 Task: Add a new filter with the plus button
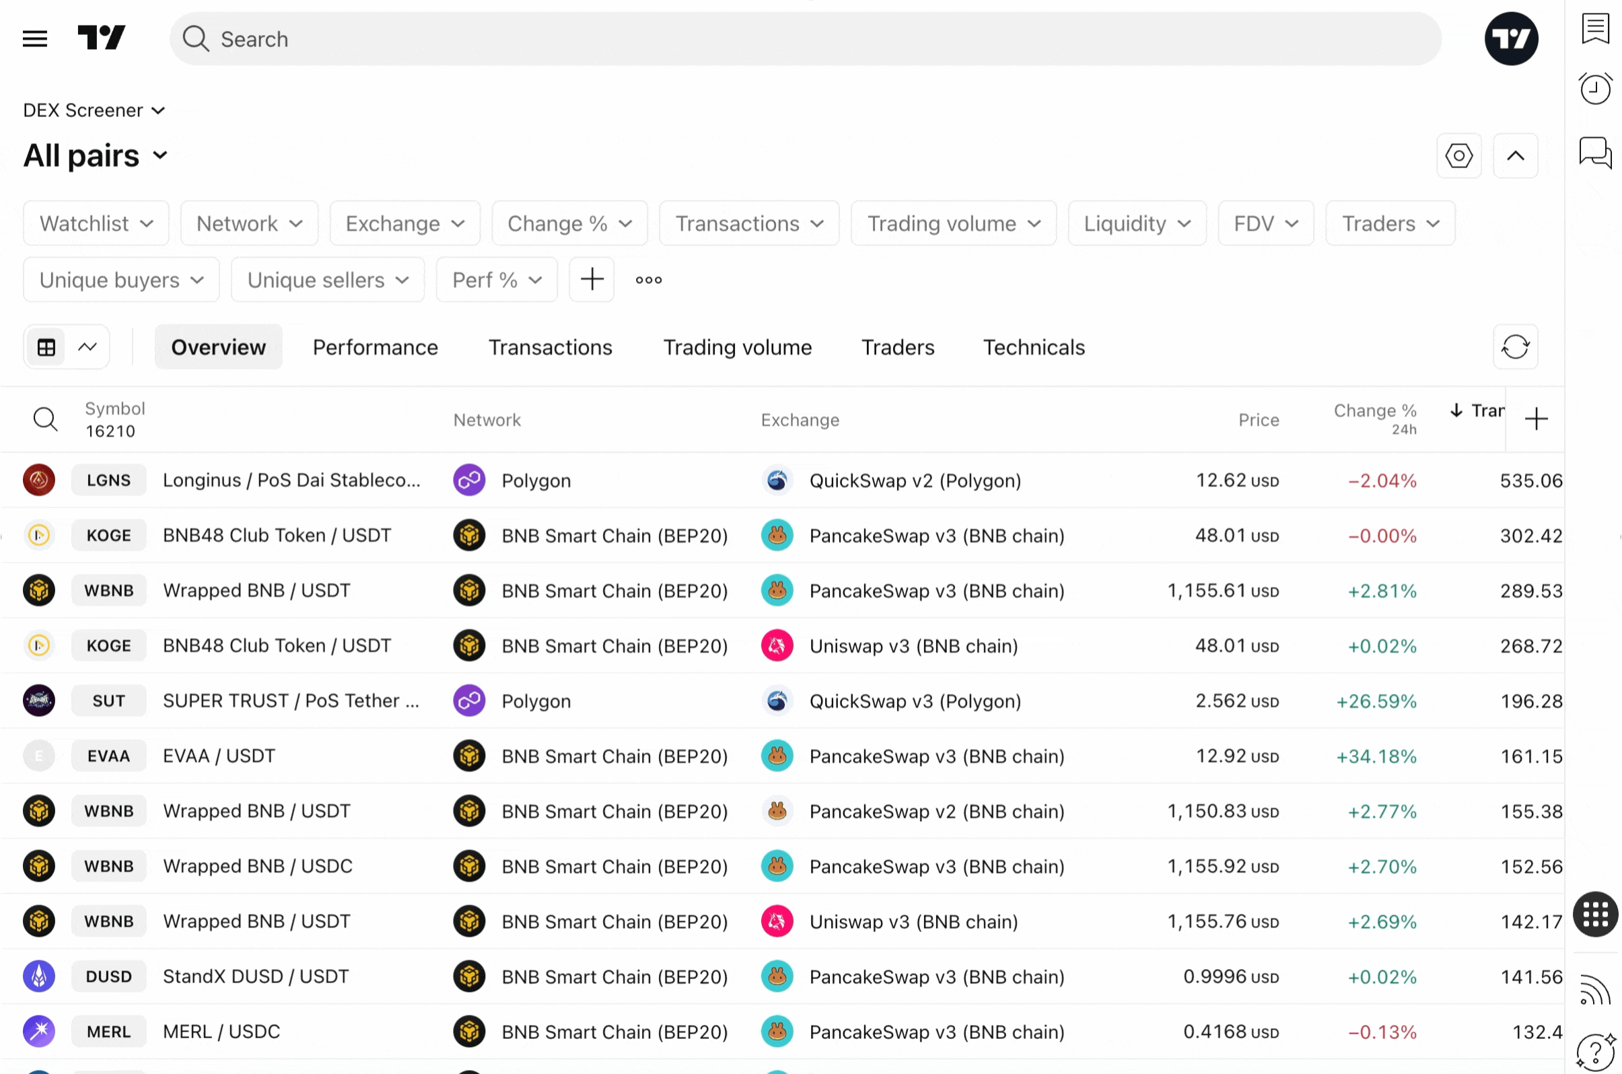(592, 279)
